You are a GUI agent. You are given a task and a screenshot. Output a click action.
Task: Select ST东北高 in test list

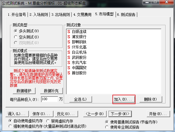(x=79, y=47)
